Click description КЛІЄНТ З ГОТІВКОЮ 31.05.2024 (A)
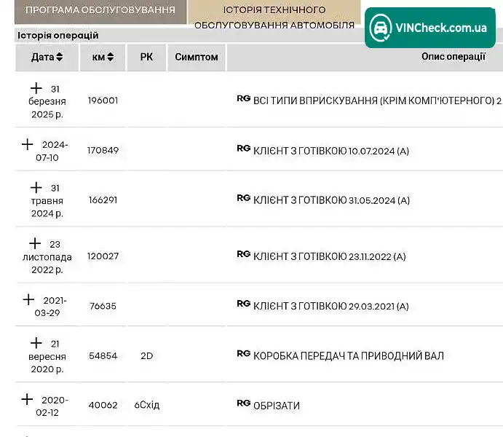The image size is (503, 437). pos(331,200)
